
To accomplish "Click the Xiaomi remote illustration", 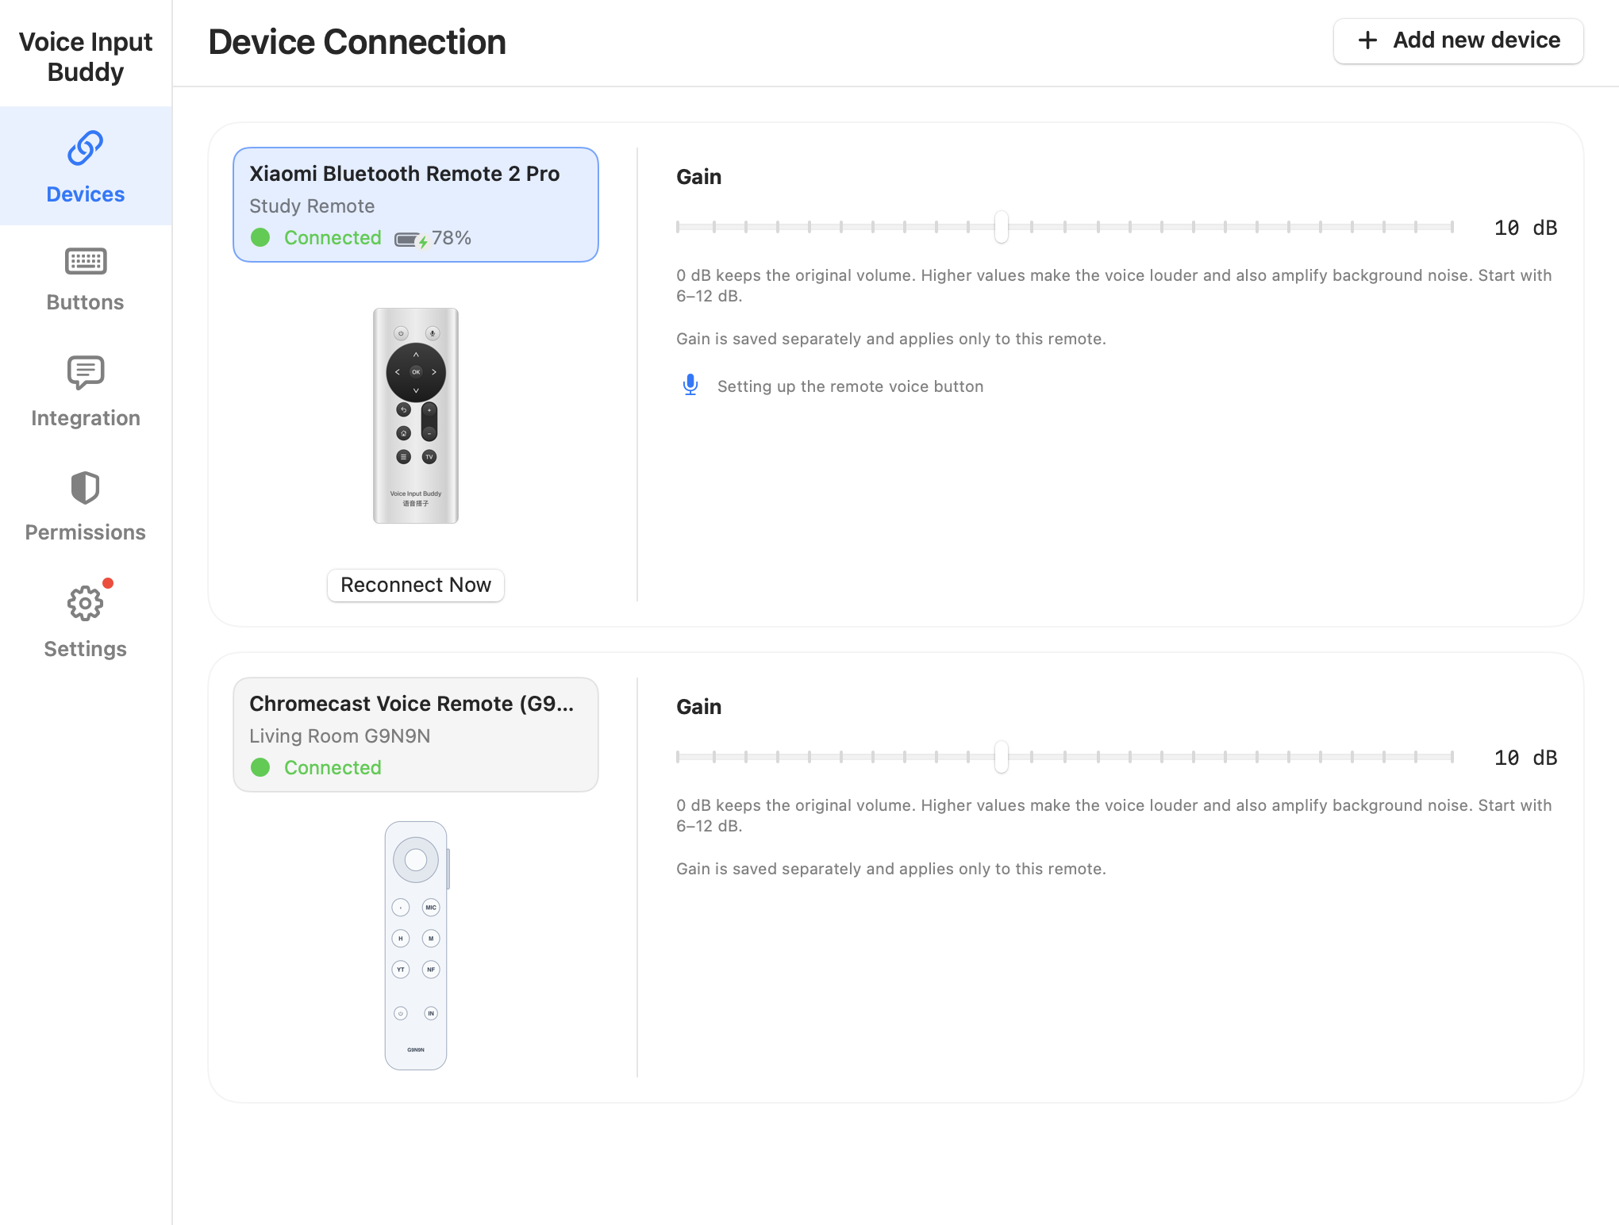I will click(x=416, y=416).
